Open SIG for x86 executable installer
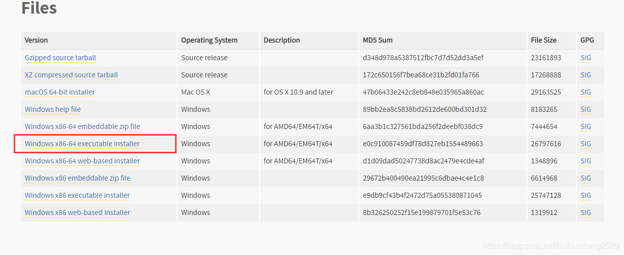 [586, 195]
